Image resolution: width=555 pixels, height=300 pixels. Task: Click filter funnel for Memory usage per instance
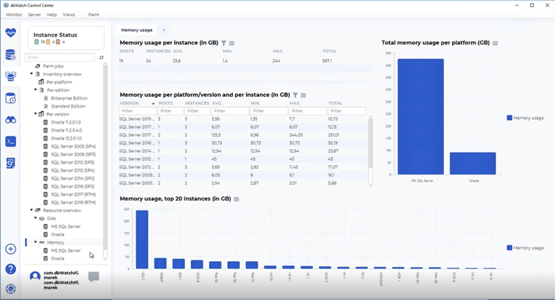point(224,43)
